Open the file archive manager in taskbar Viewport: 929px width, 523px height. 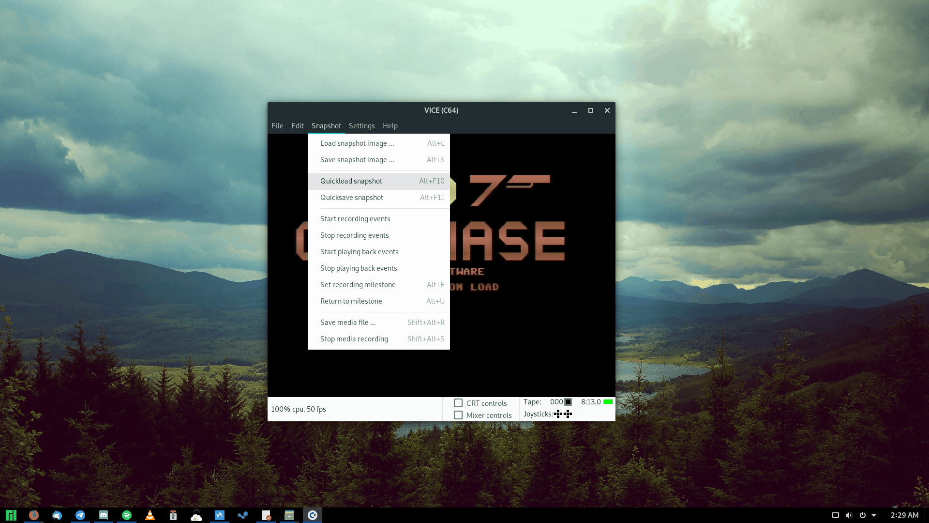[x=289, y=515]
